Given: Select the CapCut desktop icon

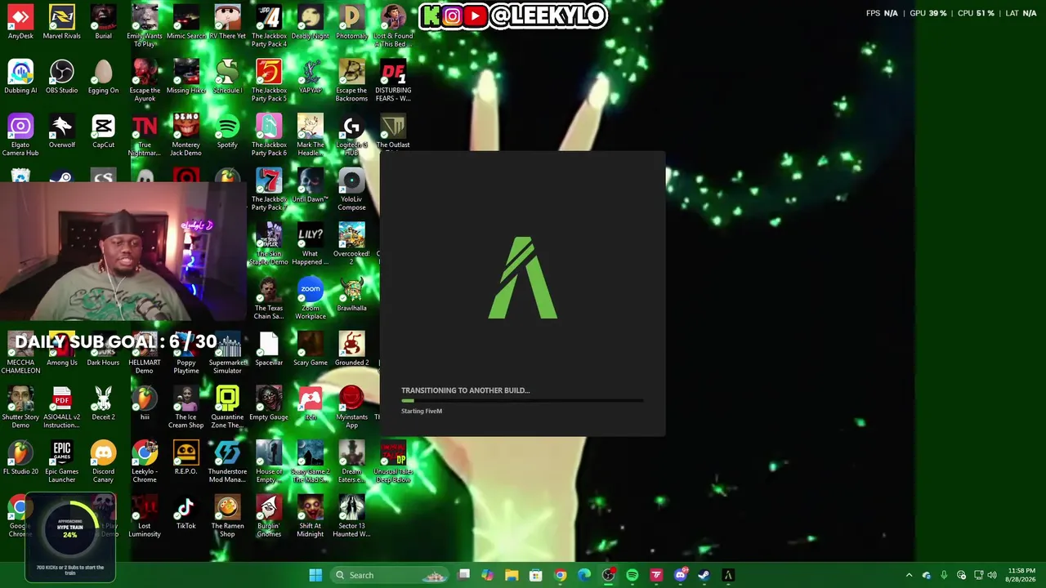Looking at the screenshot, I should (x=103, y=131).
